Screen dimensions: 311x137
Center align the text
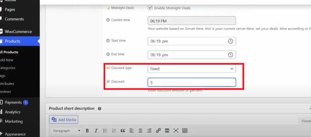pos(141,131)
